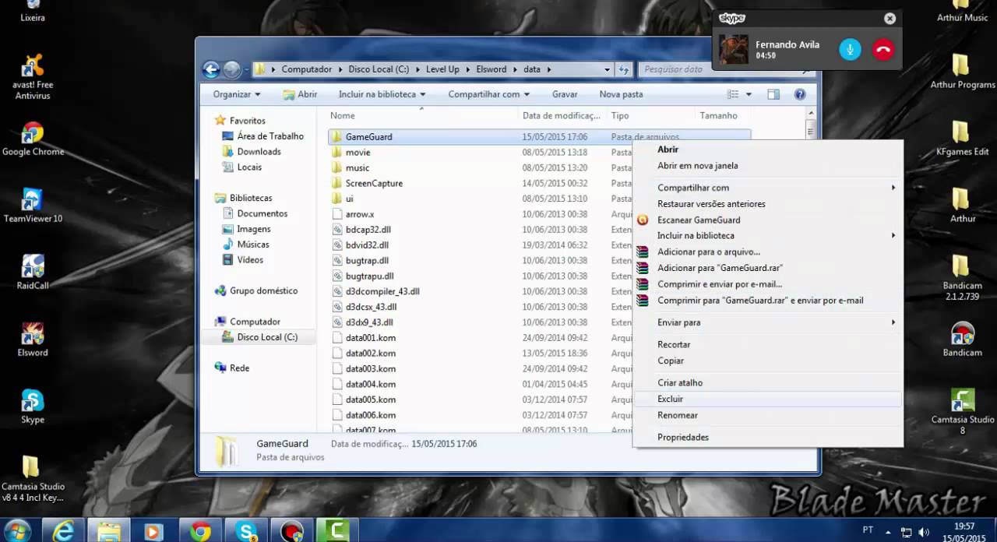Choose Renomear in context menu
This screenshot has height=542, width=997.
point(767,415)
